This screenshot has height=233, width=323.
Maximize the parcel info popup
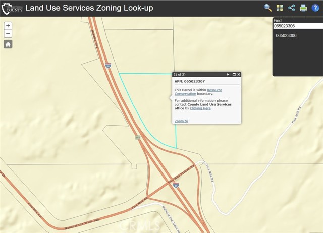pyautogui.click(x=234, y=74)
